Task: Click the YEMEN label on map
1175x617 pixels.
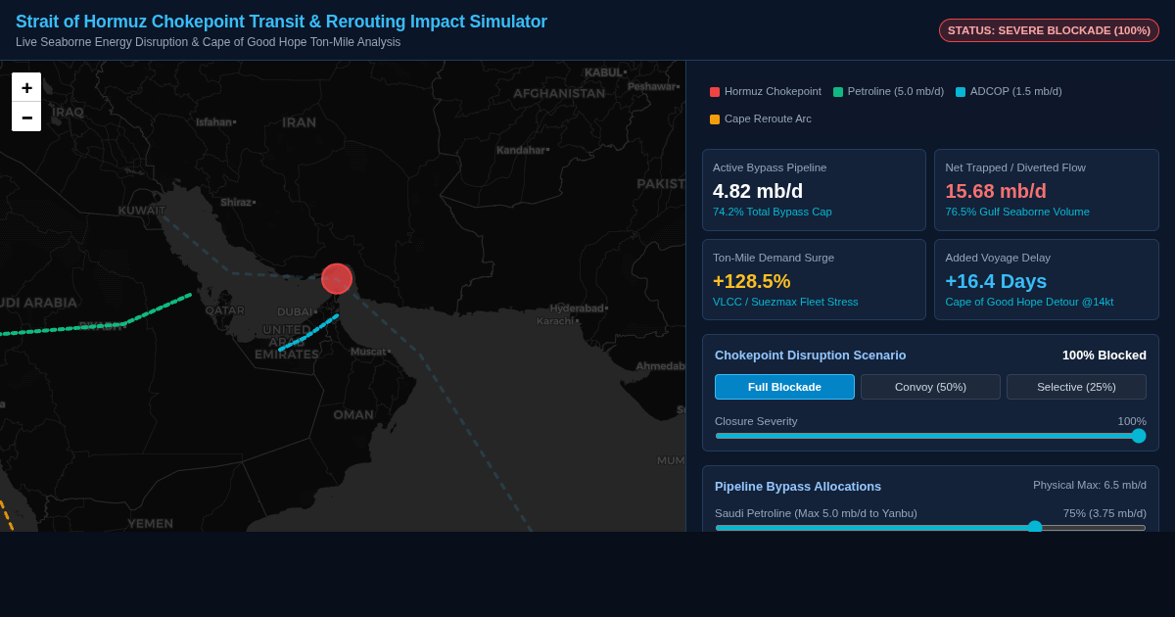Action: click(151, 523)
